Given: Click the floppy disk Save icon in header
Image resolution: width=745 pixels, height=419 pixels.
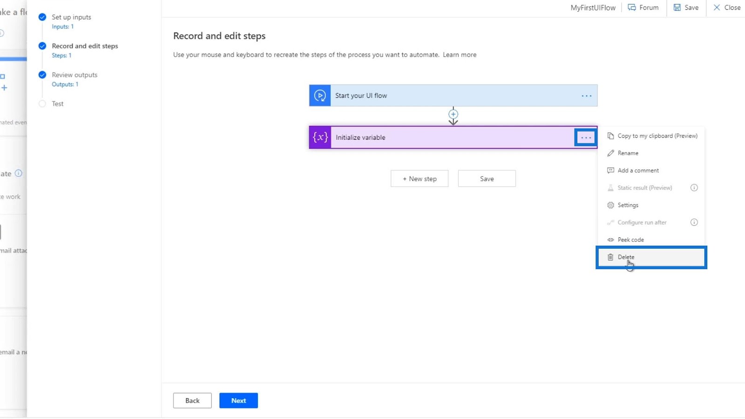Looking at the screenshot, I should click(677, 7).
